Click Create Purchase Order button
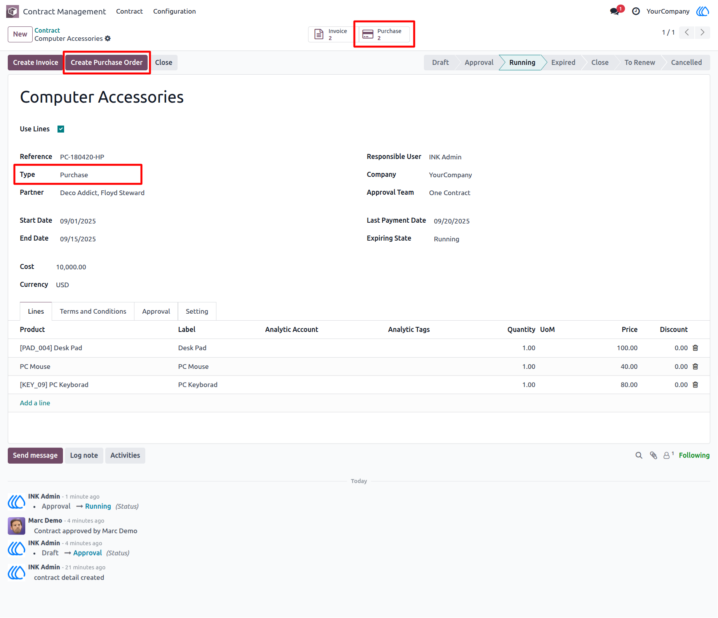The height and width of the screenshot is (618, 718). click(x=106, y=63)
